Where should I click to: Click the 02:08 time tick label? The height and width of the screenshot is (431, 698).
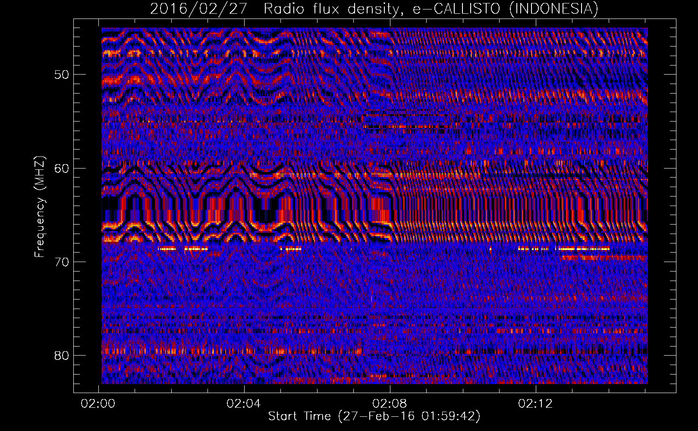click(390, 404)
